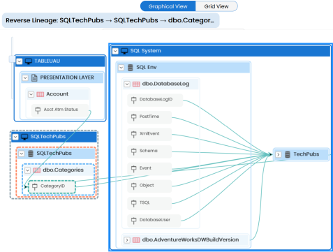
Task: Click the Object column icon
Action: click(134, 186)
